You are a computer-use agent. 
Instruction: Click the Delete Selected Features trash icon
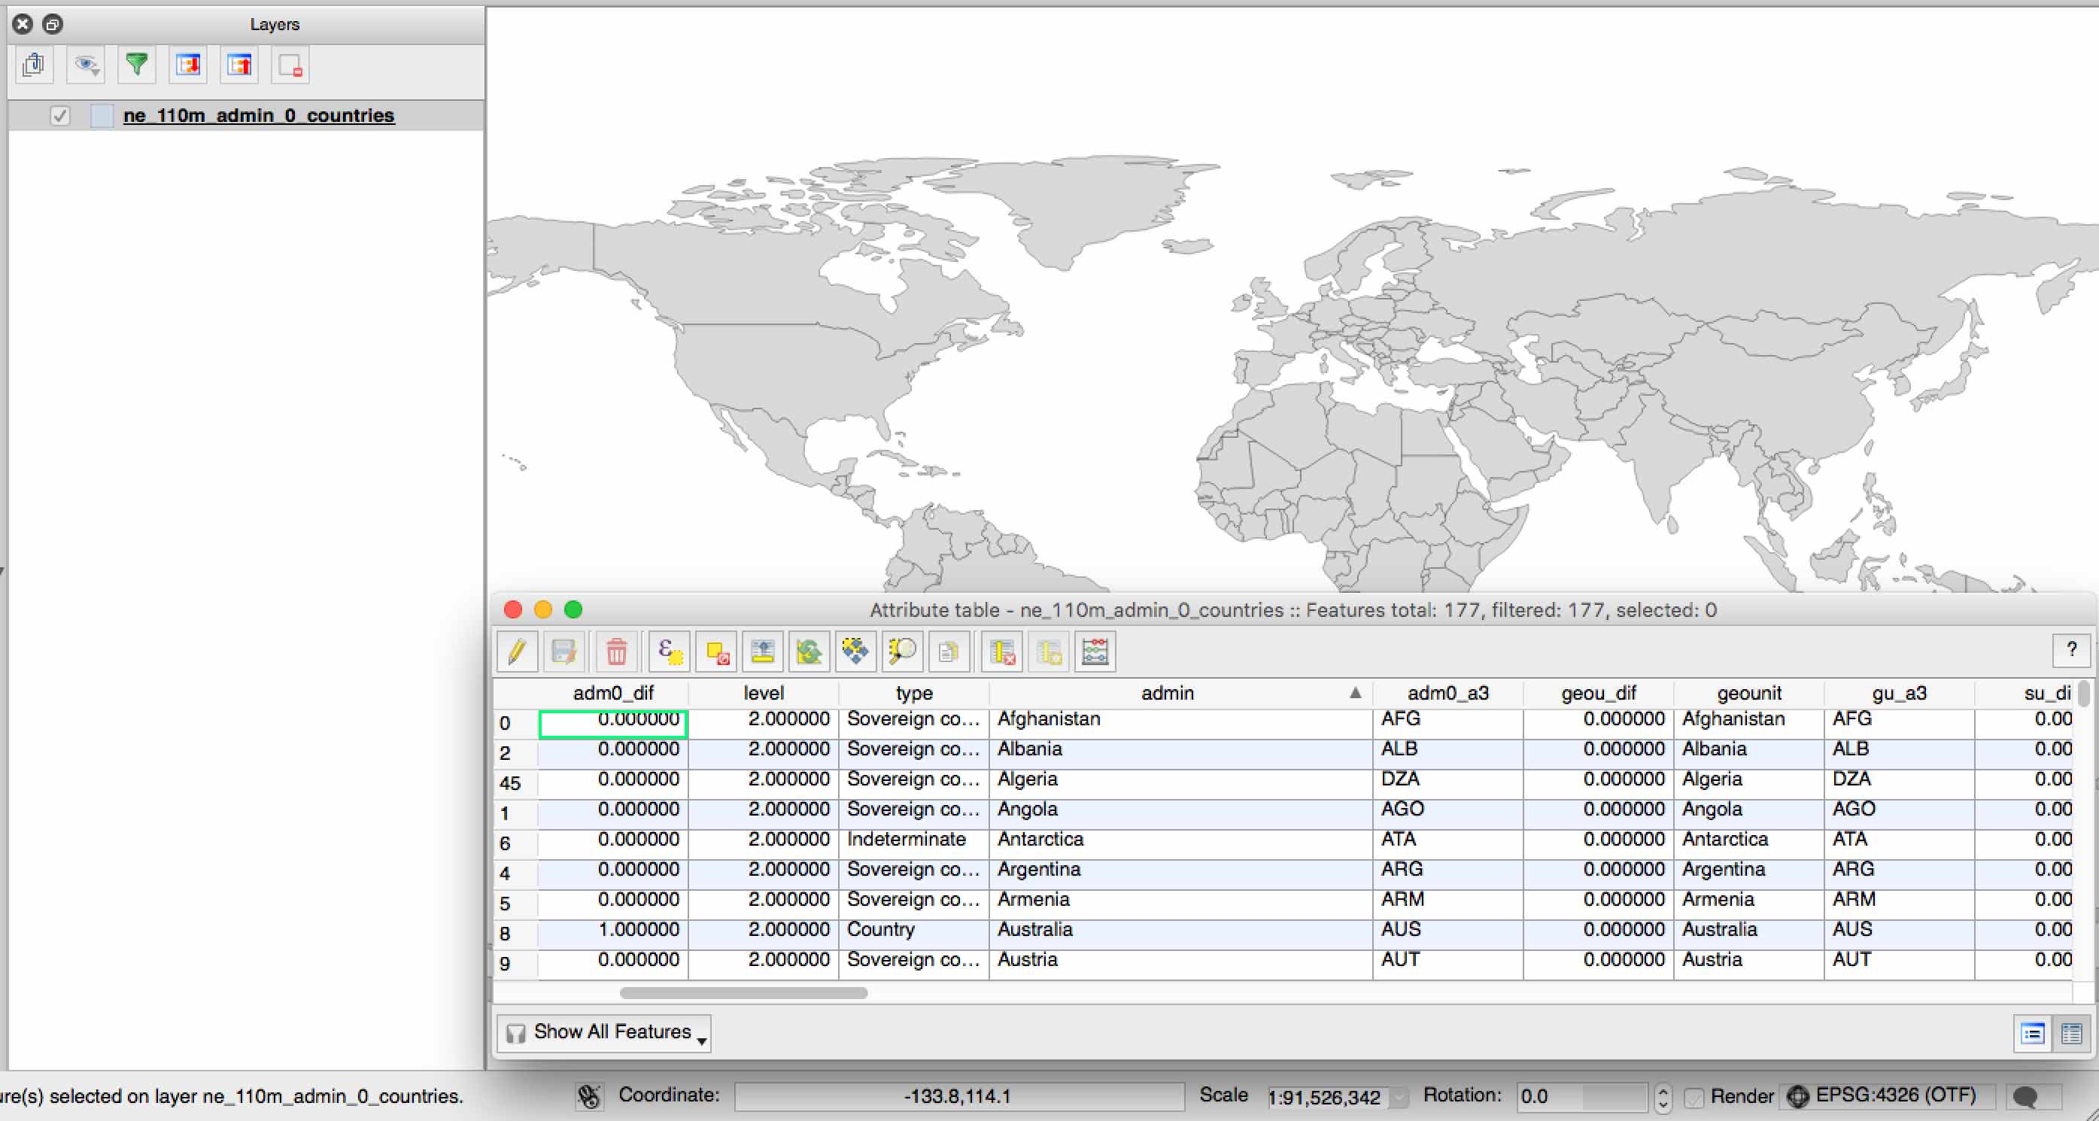617,652
